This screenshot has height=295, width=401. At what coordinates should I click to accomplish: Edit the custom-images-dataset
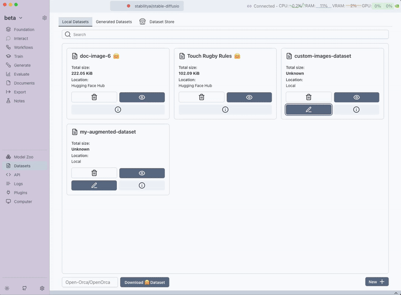[309, 110]
